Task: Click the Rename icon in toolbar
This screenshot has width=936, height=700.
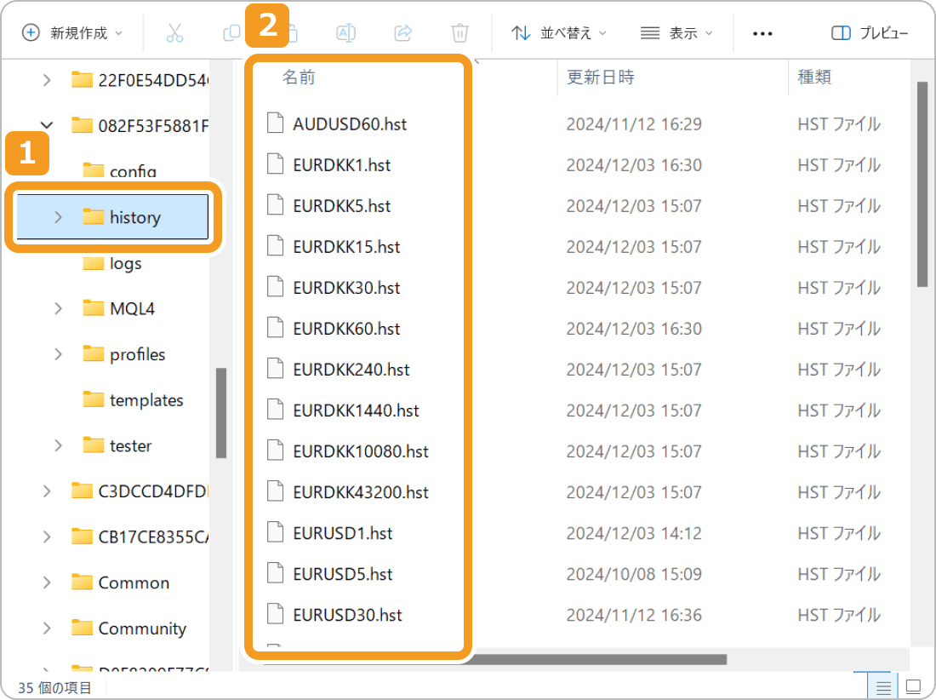Action: tap(345, 33)
